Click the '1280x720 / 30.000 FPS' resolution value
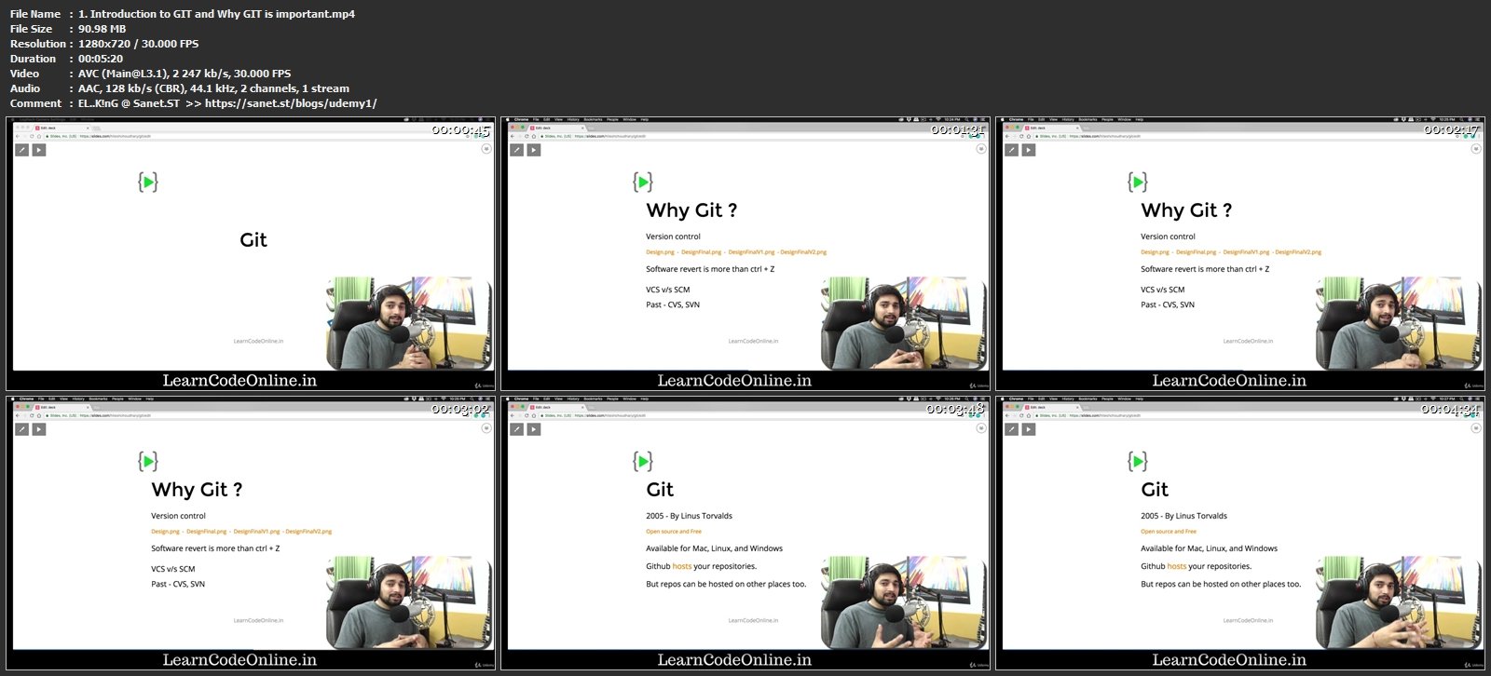Viewport: 1491px width, 676px height. point(138,44)
